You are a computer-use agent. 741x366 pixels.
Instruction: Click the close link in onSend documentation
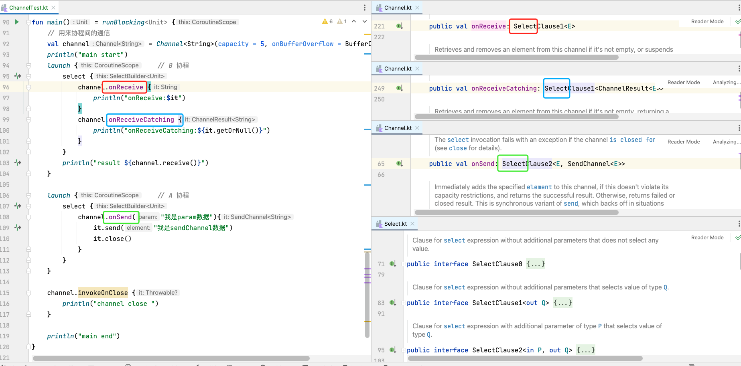tap(458, 148)
